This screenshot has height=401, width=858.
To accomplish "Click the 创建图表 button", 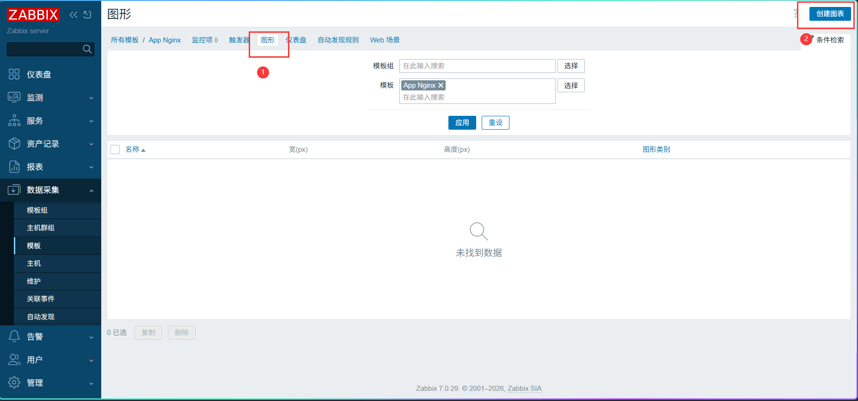I will 830,14.
